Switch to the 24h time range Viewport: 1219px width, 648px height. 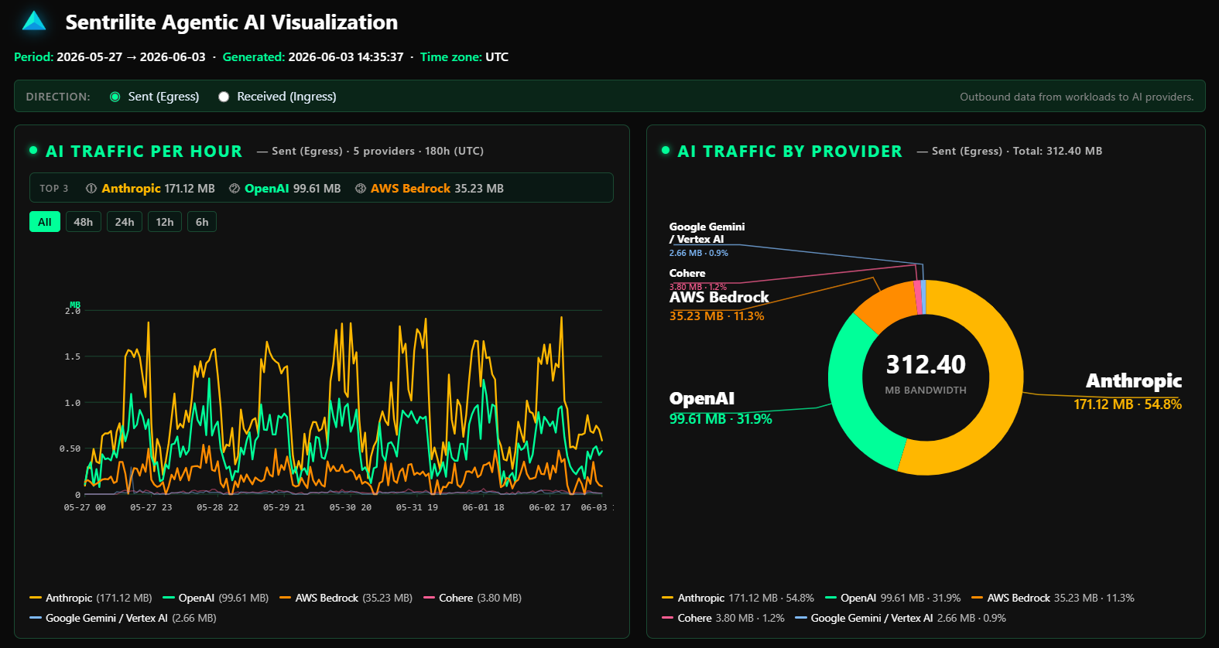[125, 222]
